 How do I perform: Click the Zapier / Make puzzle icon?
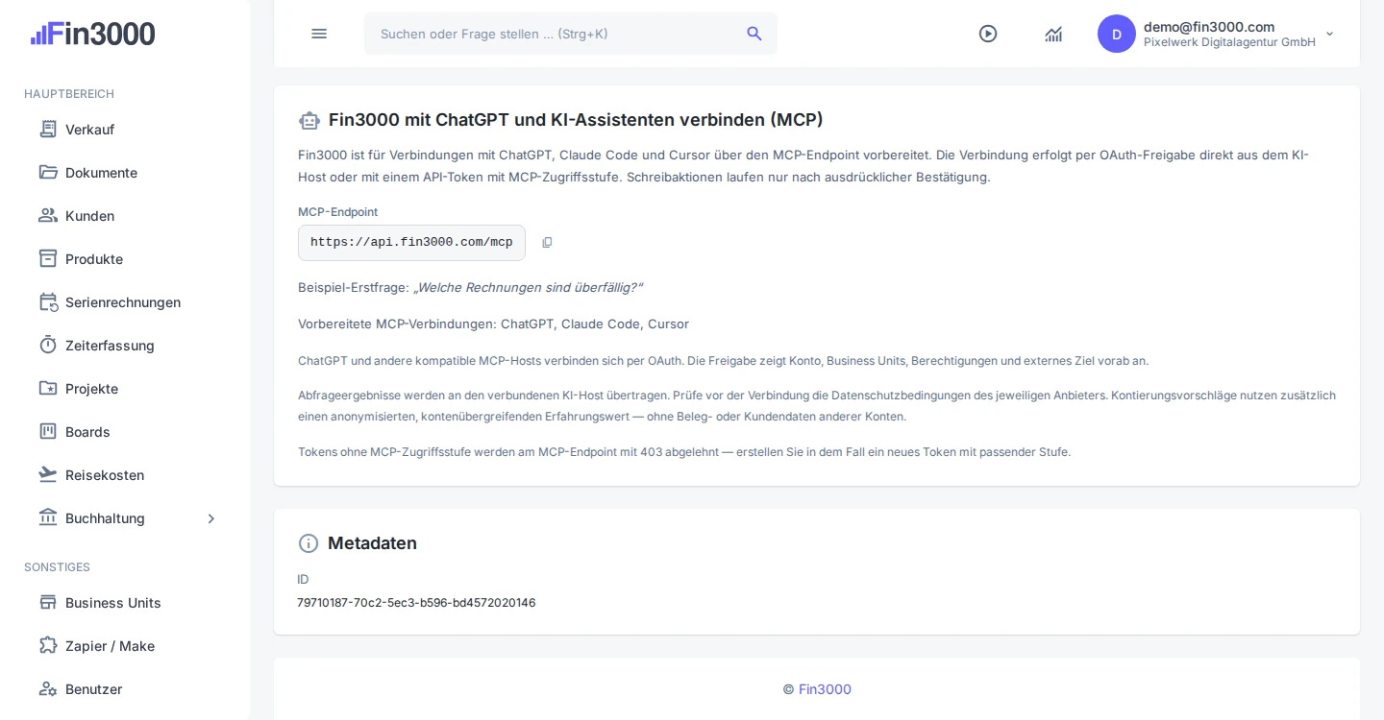pos(48,645)
